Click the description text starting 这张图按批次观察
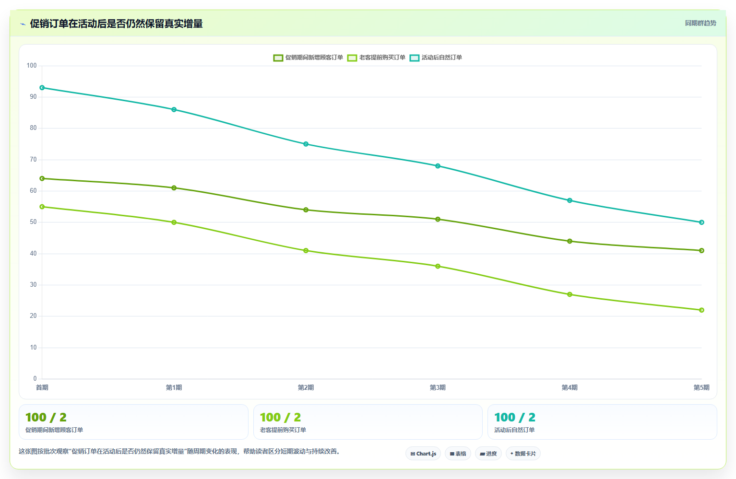Screen dimensions: 736x479 [179, 451]
